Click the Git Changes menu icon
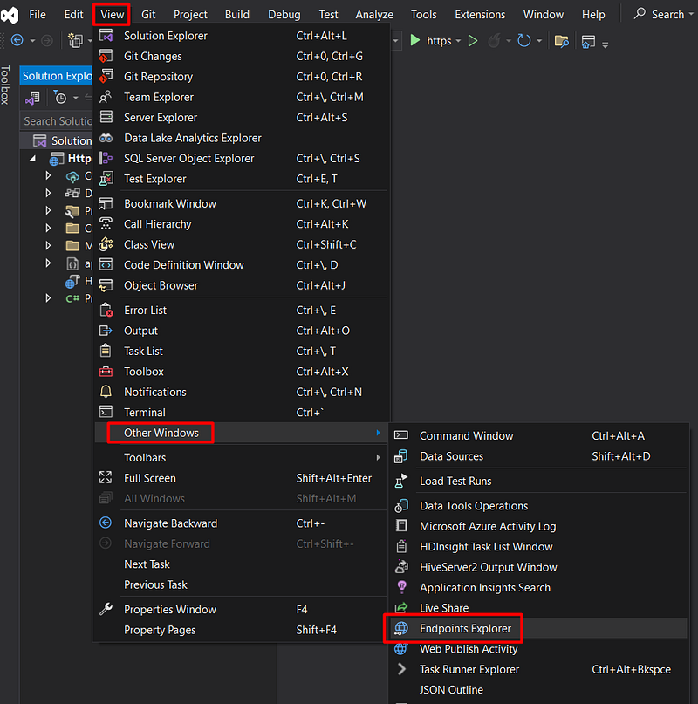 coord(106,56)
